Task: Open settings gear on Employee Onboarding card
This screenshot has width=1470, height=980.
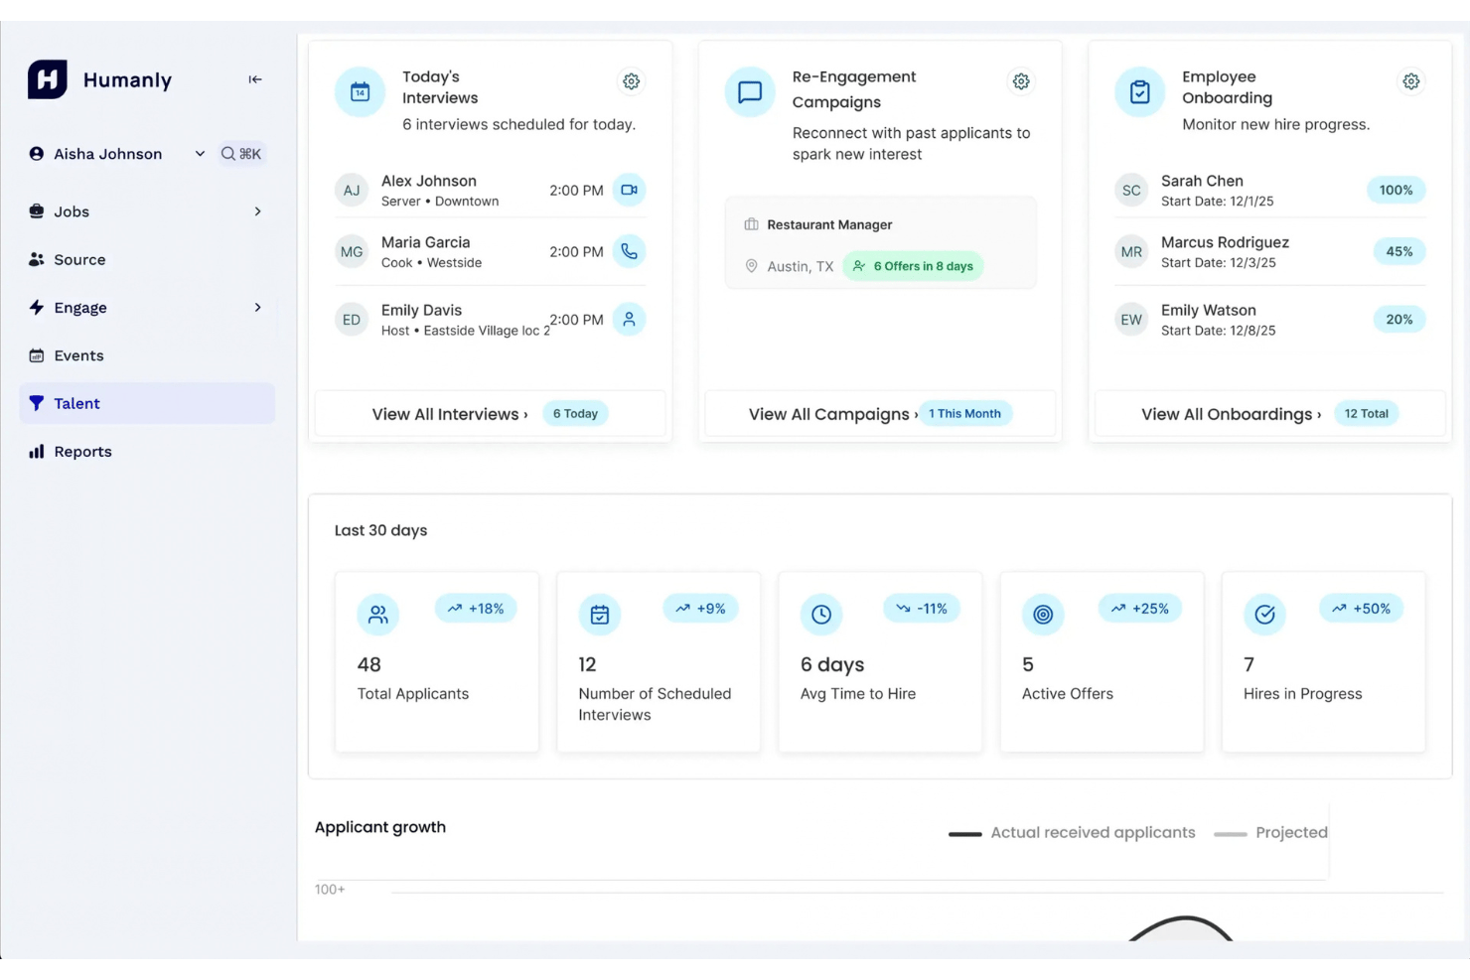Action: click(x=1411, y=81)
